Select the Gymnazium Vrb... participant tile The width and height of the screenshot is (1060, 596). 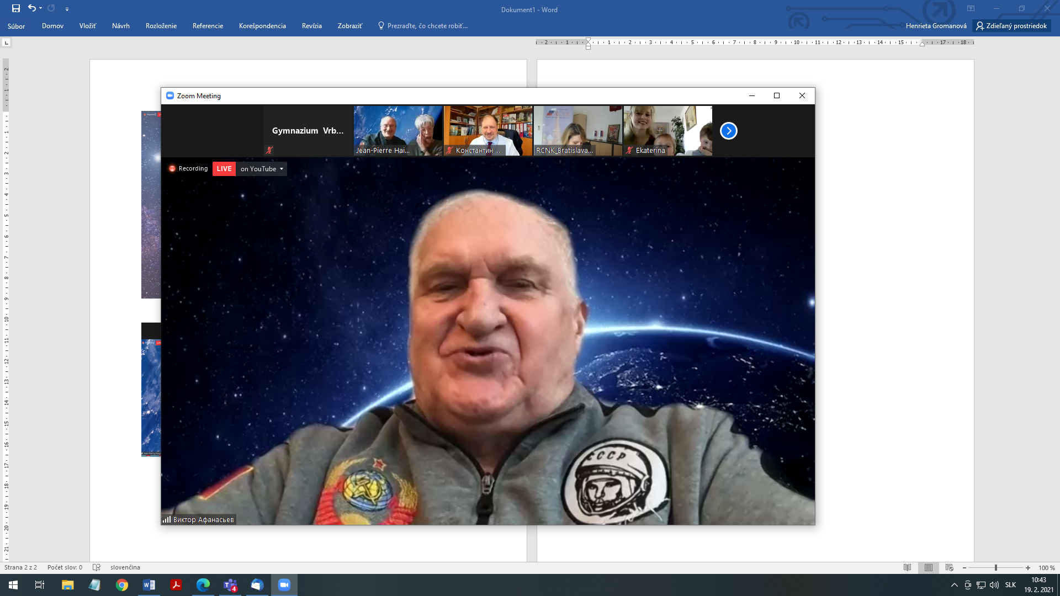click(308, 131)
